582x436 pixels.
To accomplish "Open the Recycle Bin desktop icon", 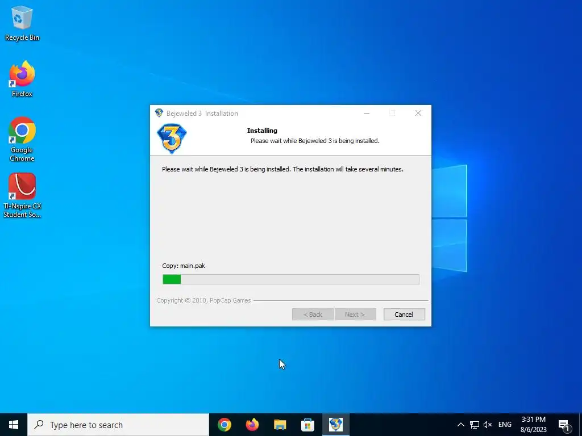I will tap(22, 23).
